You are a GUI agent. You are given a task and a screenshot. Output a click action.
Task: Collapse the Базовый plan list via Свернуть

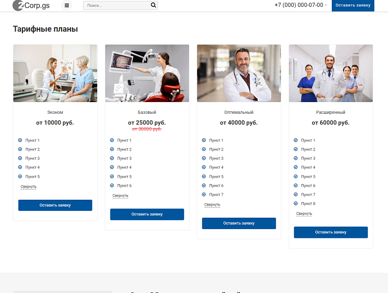pos(120,196)
